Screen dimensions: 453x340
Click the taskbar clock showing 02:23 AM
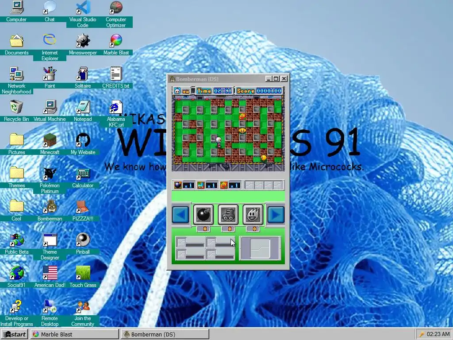[438, 334]
